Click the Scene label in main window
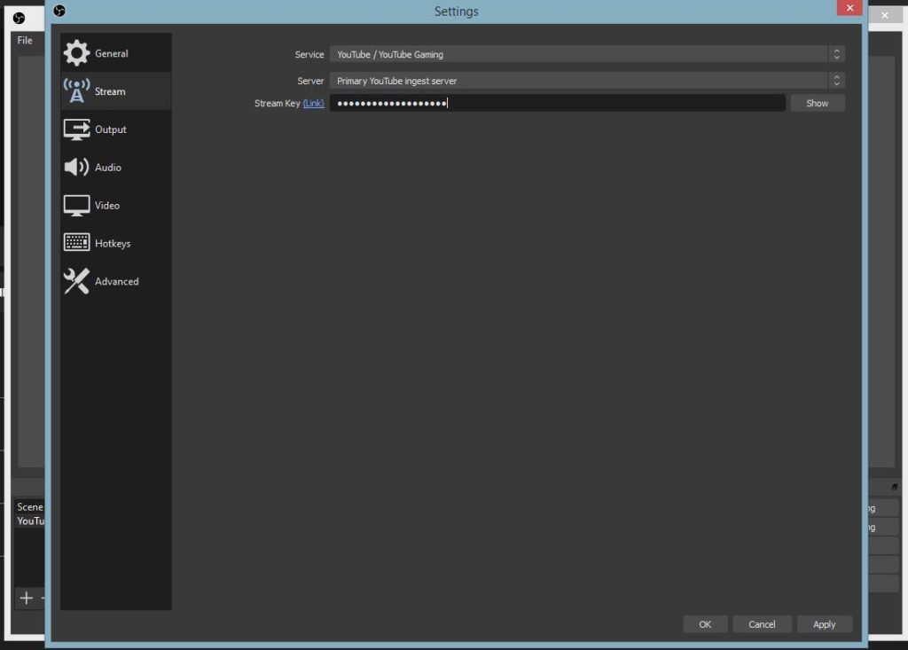908x650 pixels. point(29,507)
